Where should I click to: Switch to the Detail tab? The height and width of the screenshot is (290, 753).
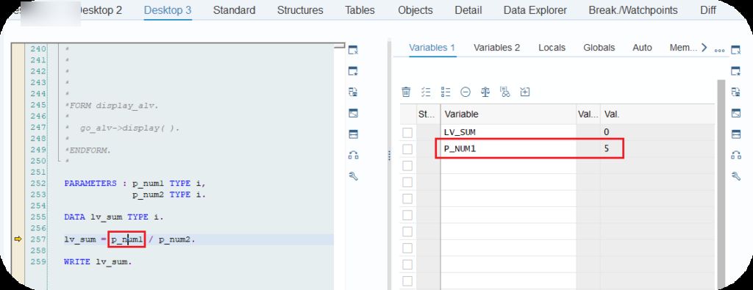[468, 10]
